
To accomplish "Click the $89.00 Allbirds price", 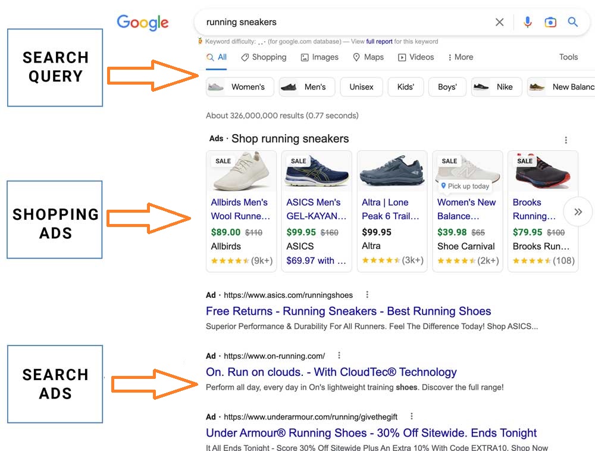I will point(226,232).
